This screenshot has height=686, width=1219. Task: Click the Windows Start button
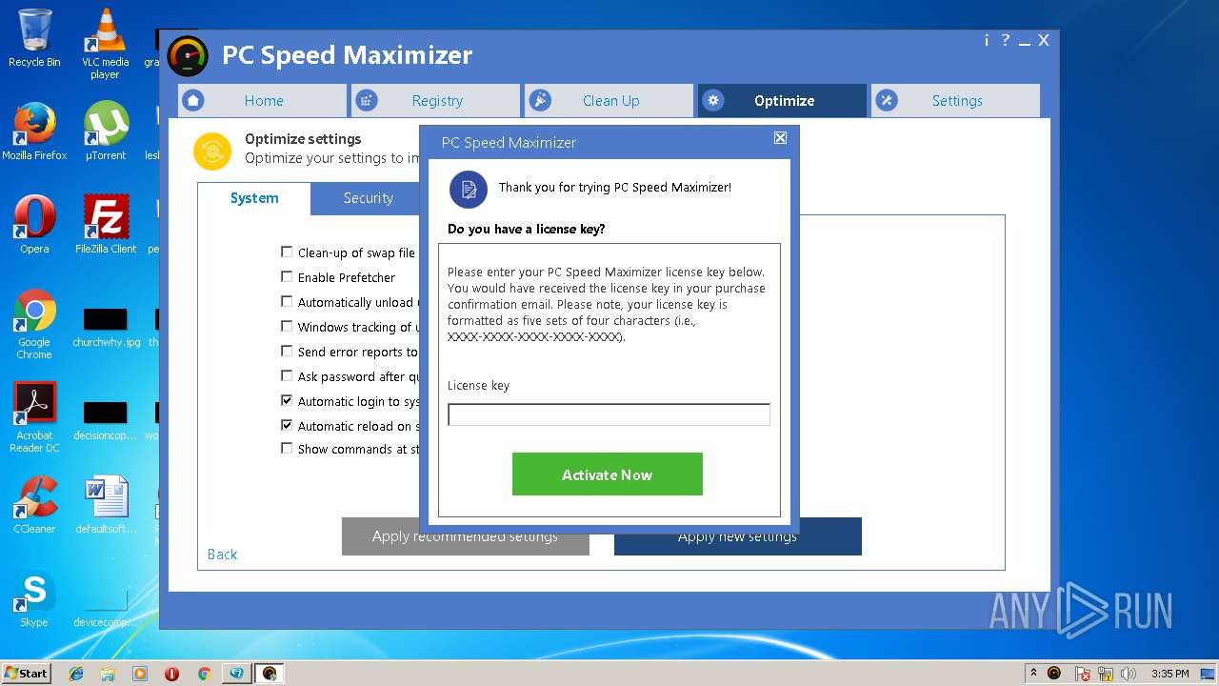pos(26,673)
